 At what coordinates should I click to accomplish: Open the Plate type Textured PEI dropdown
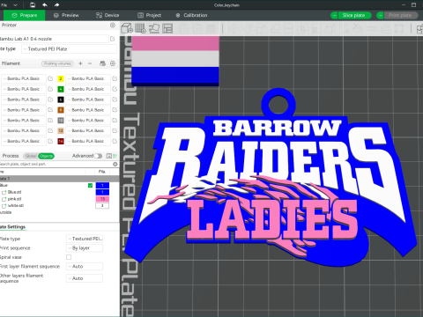(x=69, y=49)
